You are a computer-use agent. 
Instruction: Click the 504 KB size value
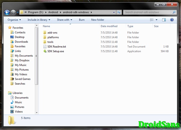[x=165, y=51]
